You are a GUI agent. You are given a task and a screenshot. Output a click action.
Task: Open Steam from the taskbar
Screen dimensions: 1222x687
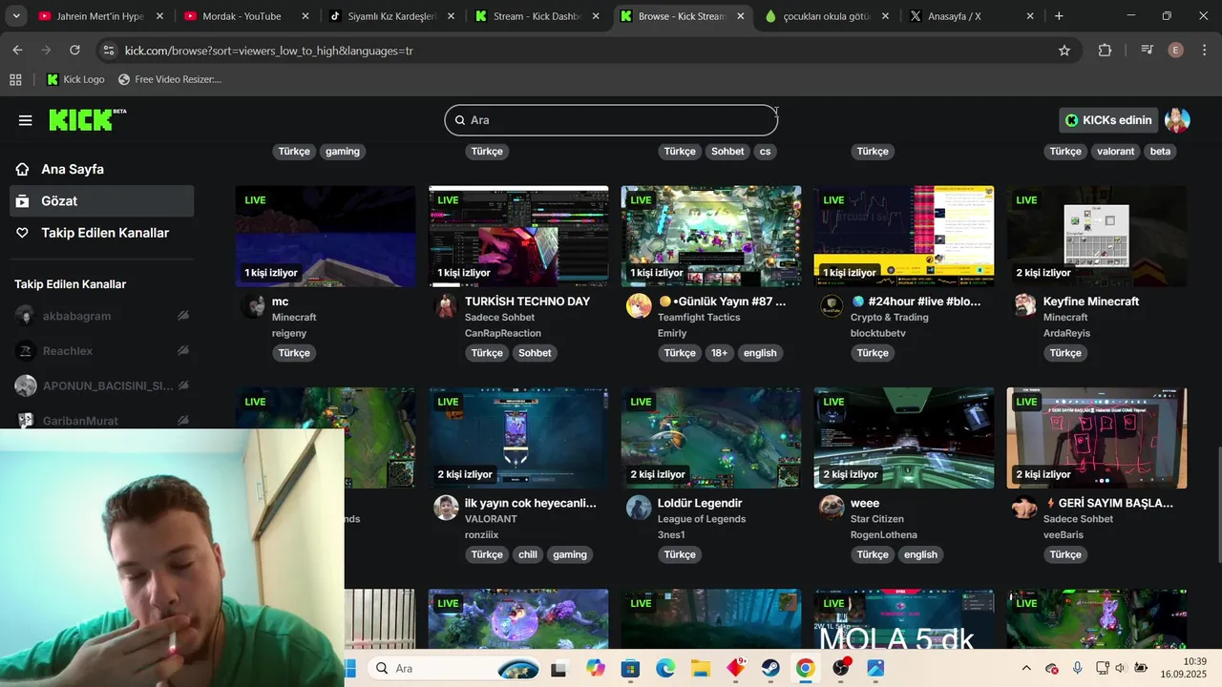pyautogui.click(x=769, y=668)
